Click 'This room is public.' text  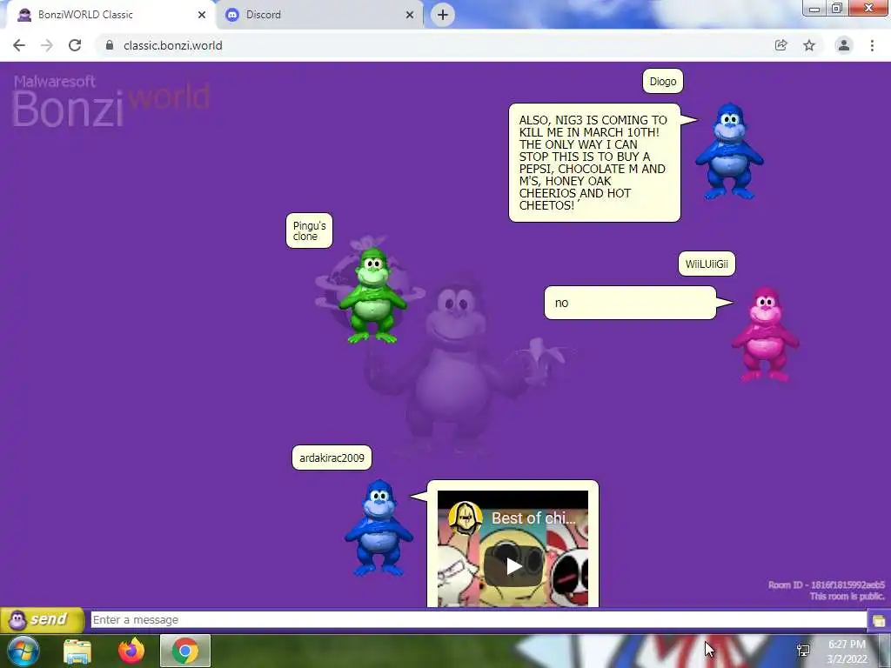847,597
